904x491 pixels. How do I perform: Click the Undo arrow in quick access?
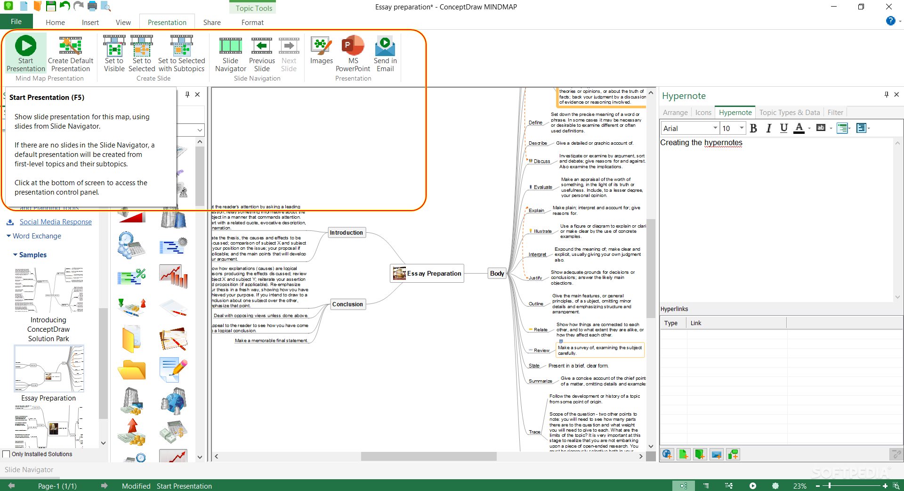coord(65,6)
